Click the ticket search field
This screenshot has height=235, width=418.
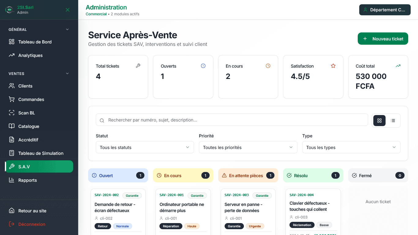[232, 120]
